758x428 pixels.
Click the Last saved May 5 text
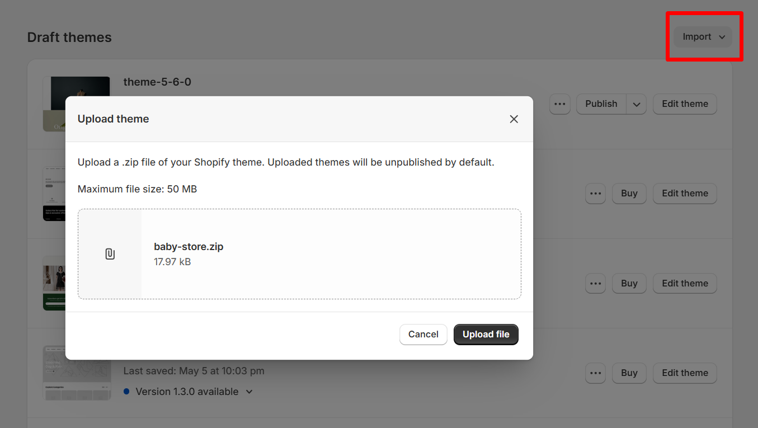click(194, 371)
